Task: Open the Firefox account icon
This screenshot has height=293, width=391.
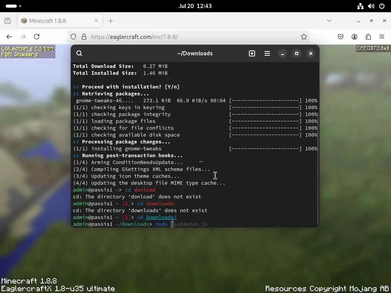Action: [x=354, y=37]
